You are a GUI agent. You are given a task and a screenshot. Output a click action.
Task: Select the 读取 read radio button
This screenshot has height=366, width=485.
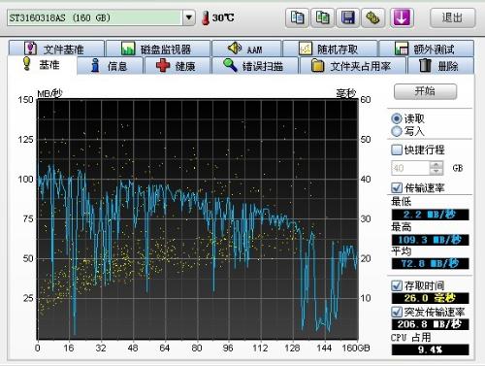point(397,118)
